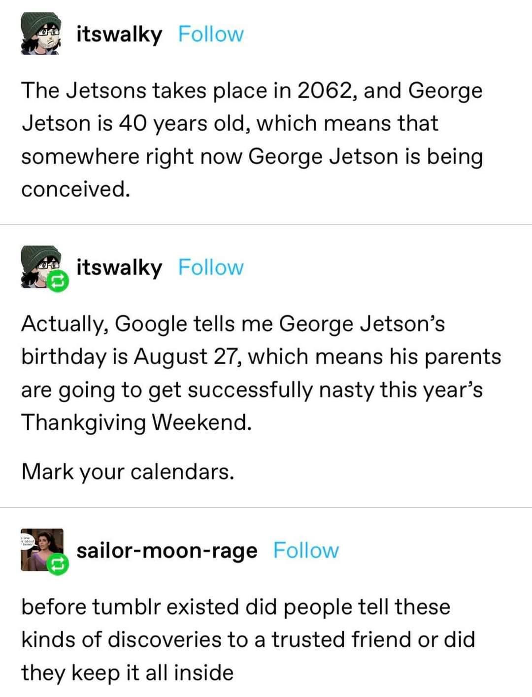Follow itswalky from the original Jetsons post

(210, 34)
